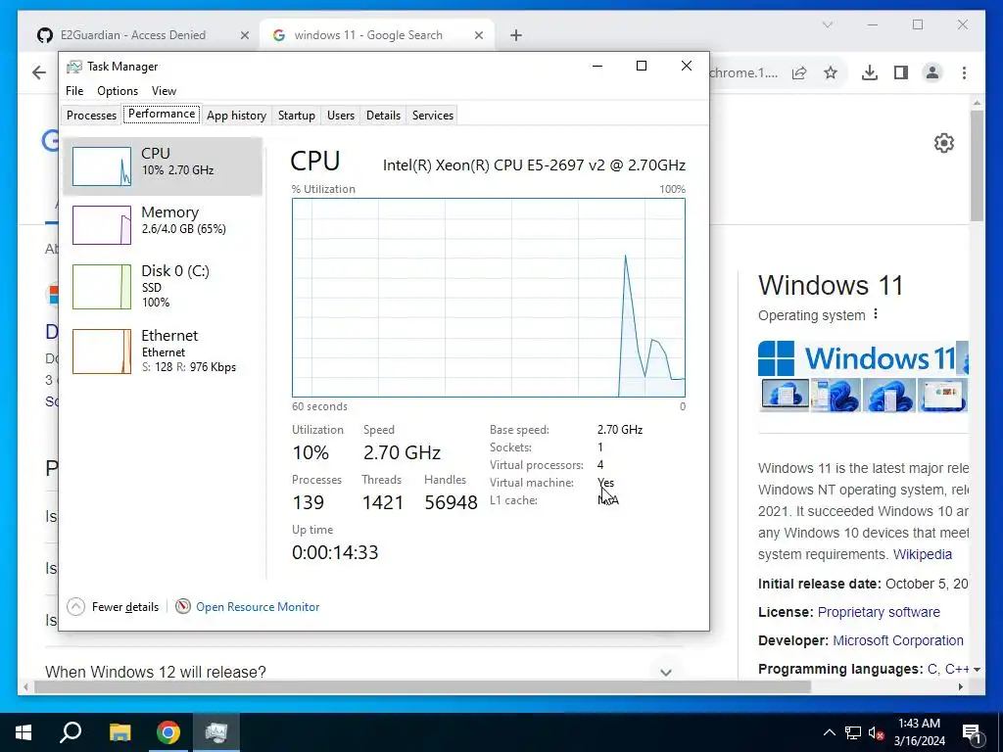Click the Chrome horizontal scrollbar thumb
Screen dimensions: 1003x752
(422, 686)
